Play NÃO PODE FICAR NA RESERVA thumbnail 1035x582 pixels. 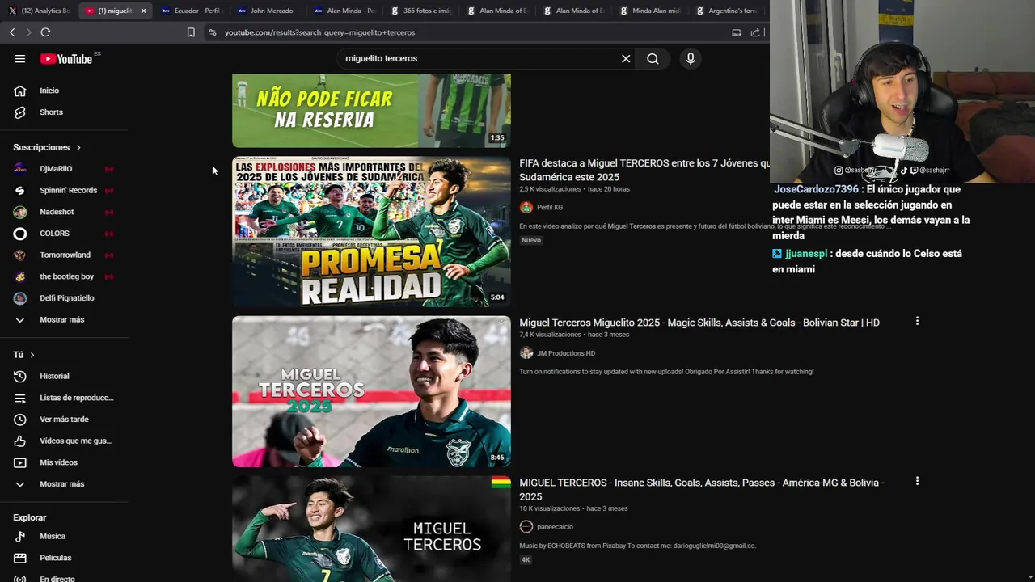371,111
